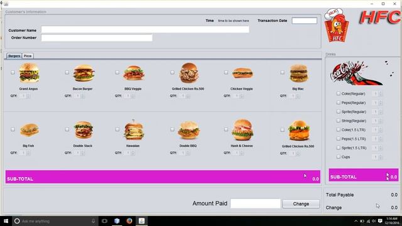Open Firefox from the taskbar
Screen dimensions: 402x226
point(129,221)
